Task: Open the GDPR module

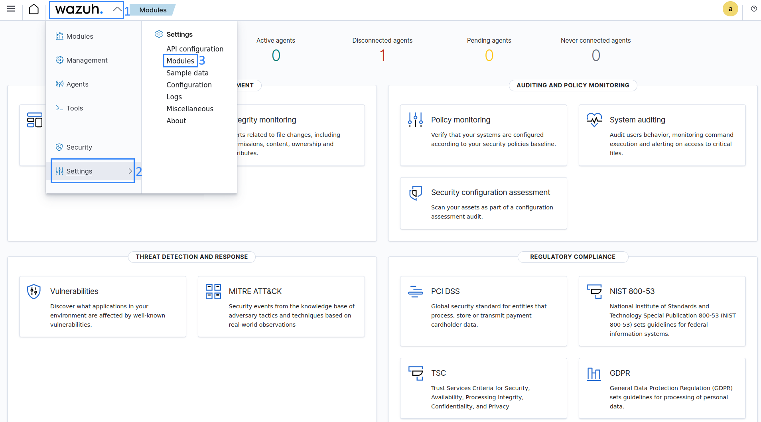Action: point(662,388)
